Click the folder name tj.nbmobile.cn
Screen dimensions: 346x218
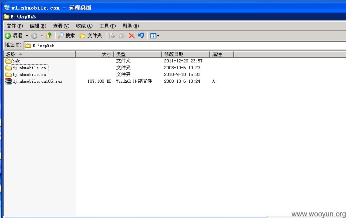[x=29, y=74]
